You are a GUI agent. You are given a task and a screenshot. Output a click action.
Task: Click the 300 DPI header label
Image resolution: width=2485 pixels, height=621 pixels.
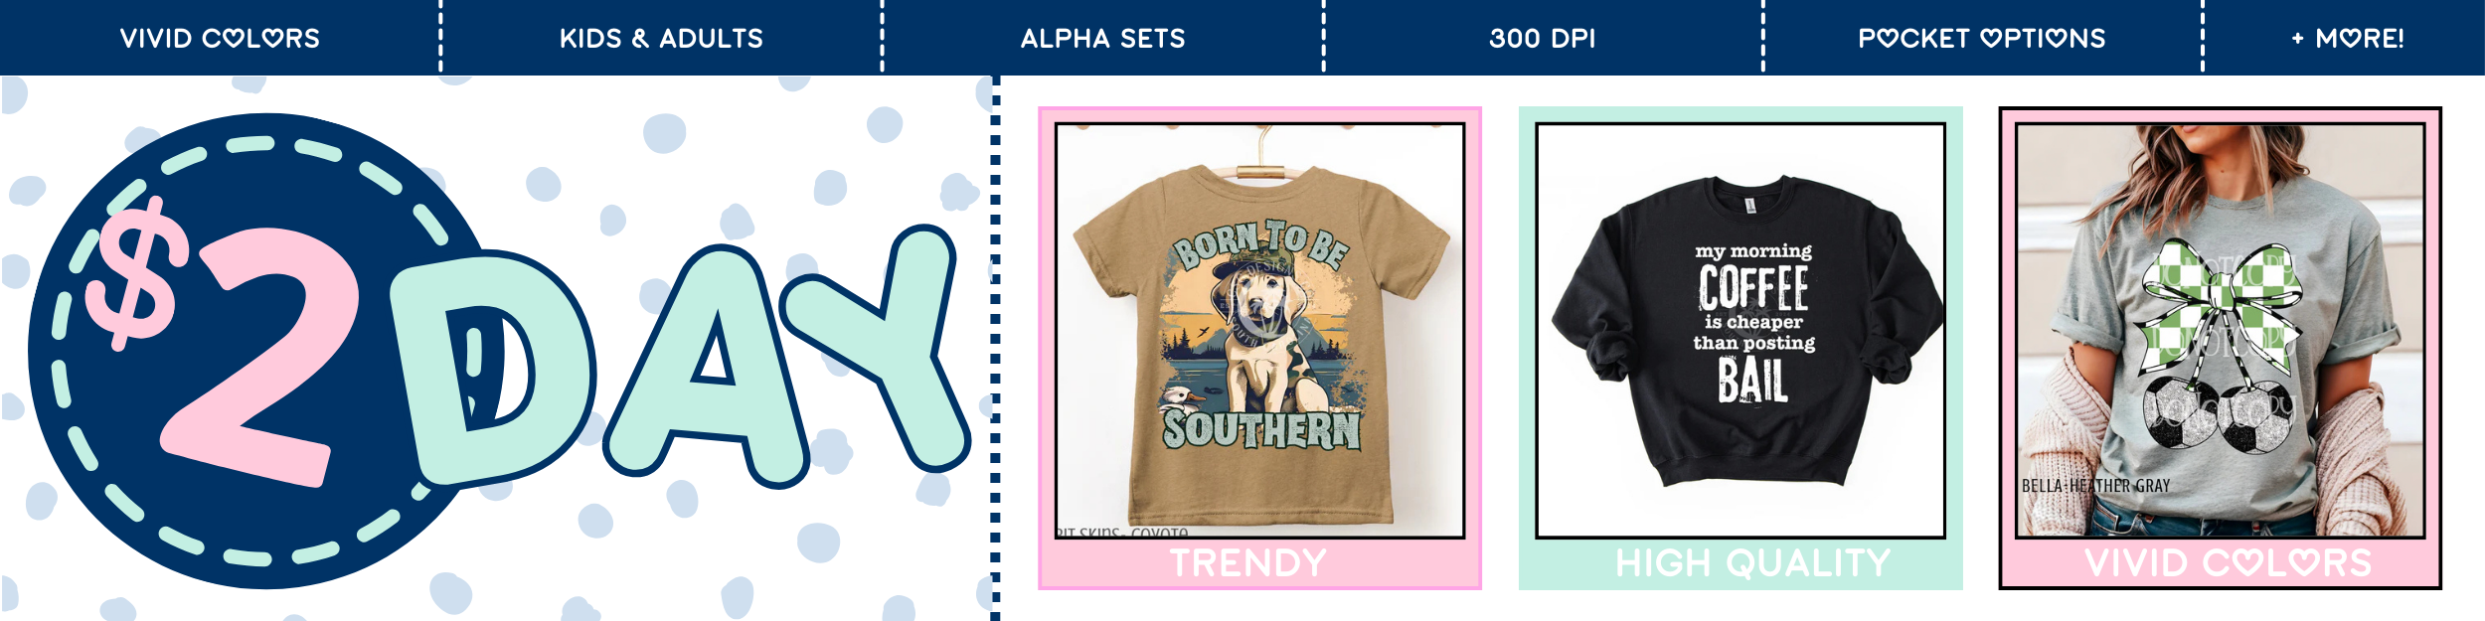click(x=1542, y=39)
